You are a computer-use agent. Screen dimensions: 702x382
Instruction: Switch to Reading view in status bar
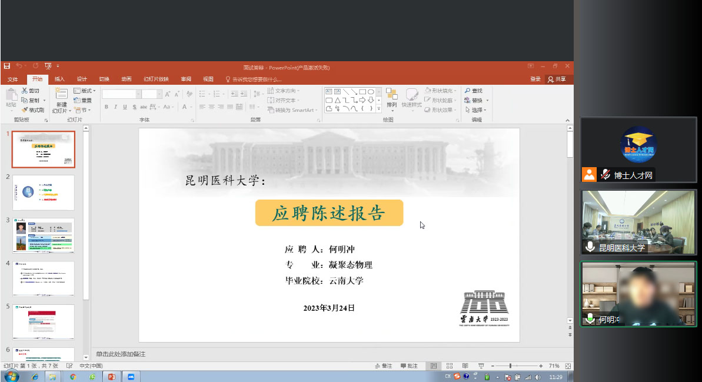click(x=465, y=366)
